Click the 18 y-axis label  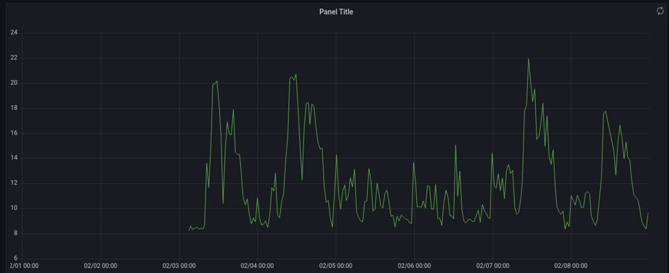[x=14, y=108]
